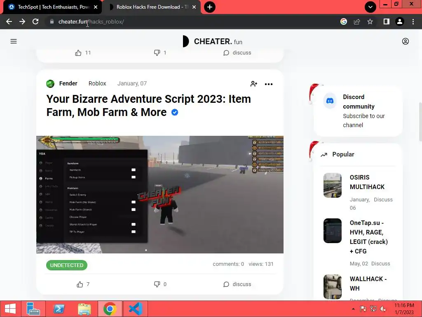
Task: Click Discuss under OSIRIS MULTIHACK
Action: click(383, 200)
